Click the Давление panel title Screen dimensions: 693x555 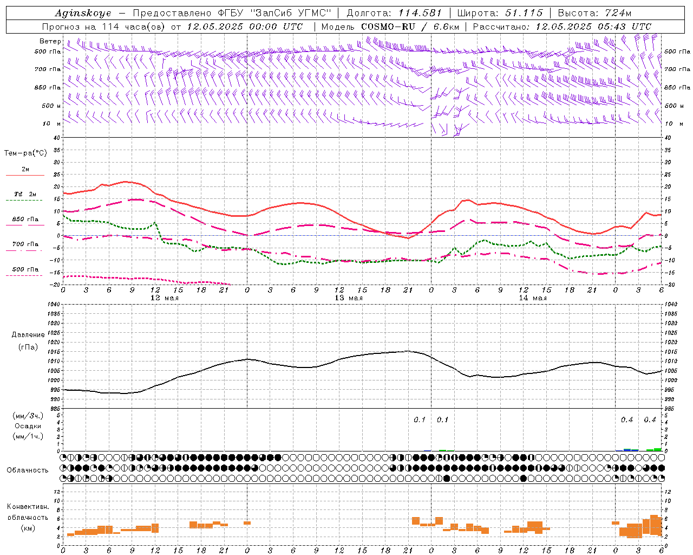pos(28,335)
